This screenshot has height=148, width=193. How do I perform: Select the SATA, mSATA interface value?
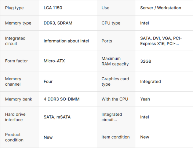click(57, 117)
